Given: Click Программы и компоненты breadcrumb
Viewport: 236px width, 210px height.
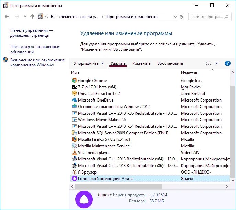Looking at the screenshot, I should pos(132,17).
